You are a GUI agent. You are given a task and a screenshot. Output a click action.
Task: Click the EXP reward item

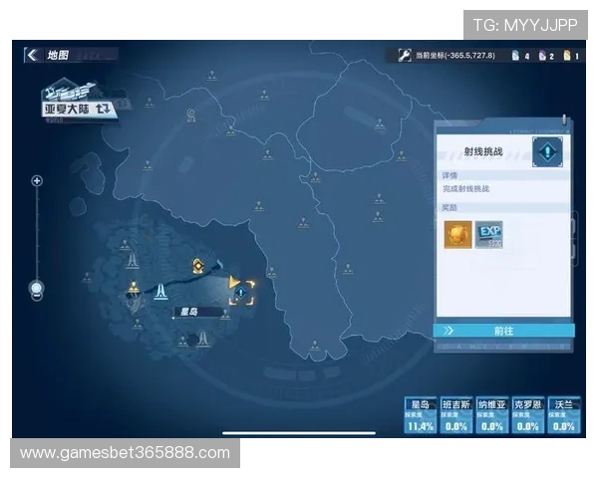(x=488, y=234)
